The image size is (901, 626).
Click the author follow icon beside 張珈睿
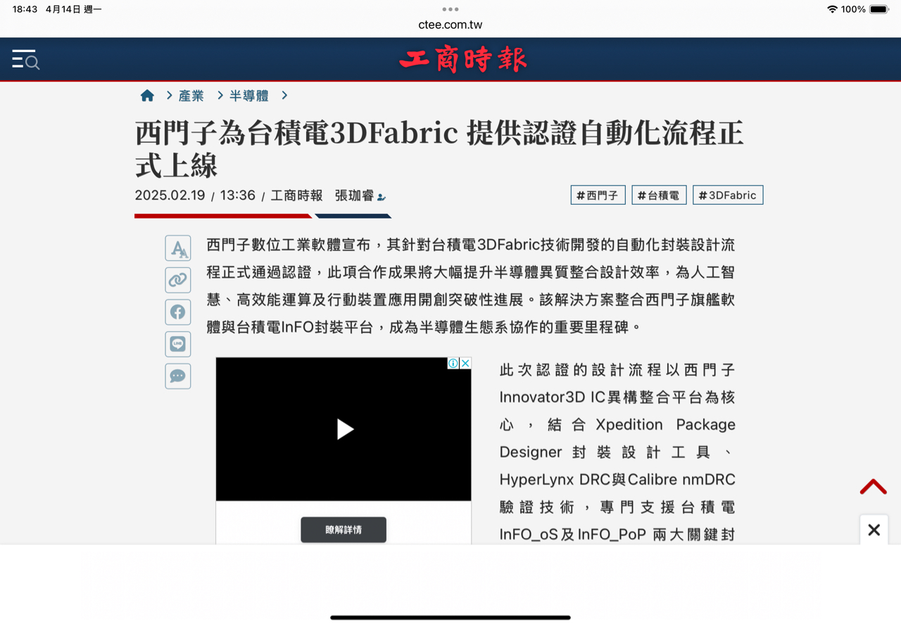[382, 197]
